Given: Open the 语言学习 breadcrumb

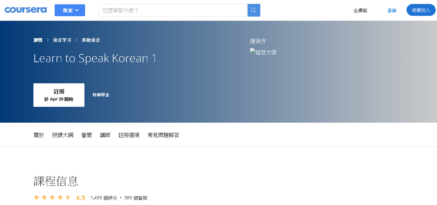Looking at the screenshot, I should pyautogui.click(x=62, y=40).
